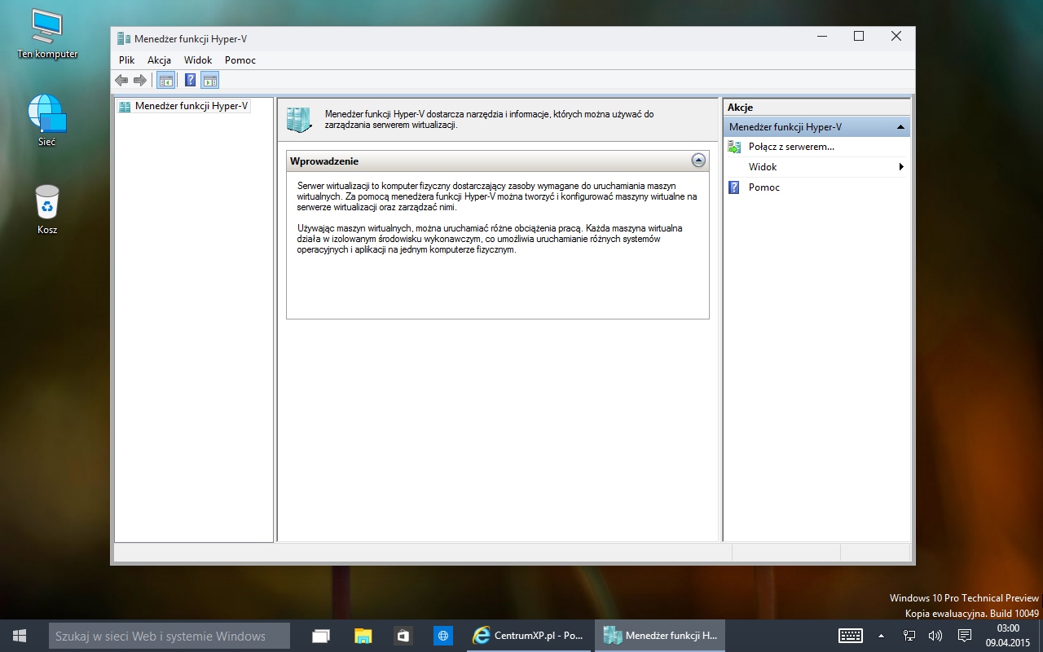Open the notification center tray icon
1043x652 pixels.
pyautogui.click(x=965, y=636)
